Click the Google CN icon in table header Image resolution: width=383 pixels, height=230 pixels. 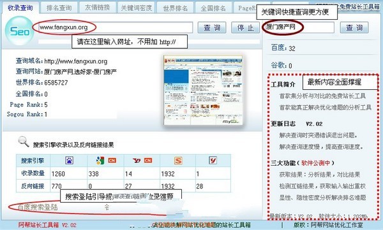(x=106, y=161)
